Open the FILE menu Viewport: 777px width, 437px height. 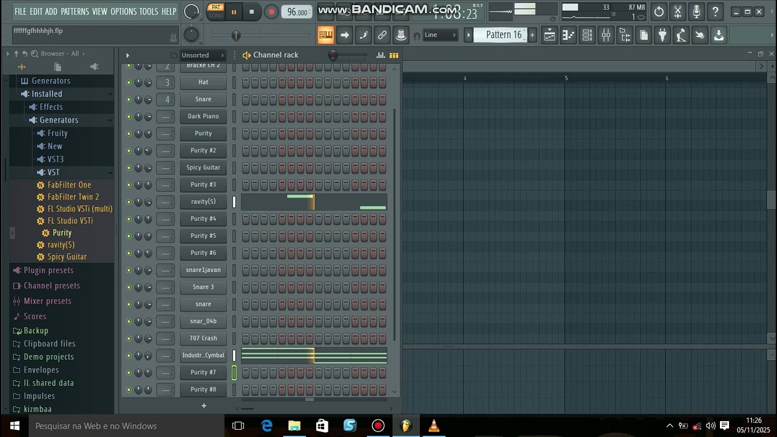pyautogui.click(x=21, y=12)
